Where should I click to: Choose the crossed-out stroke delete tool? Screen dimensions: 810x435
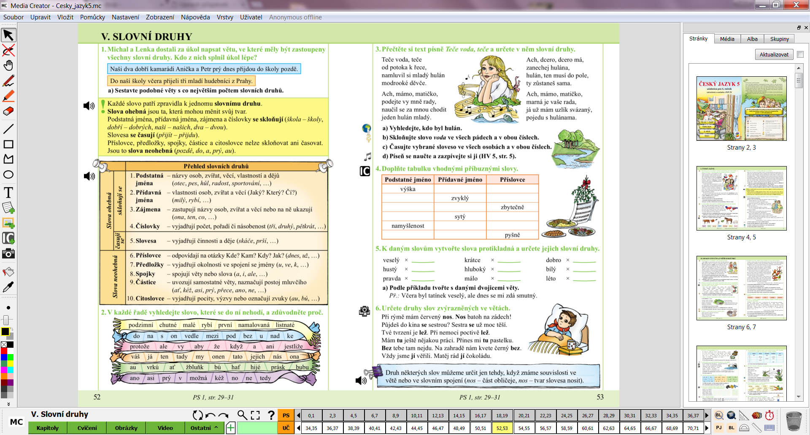pyautogui.click(x=8, y=50)
